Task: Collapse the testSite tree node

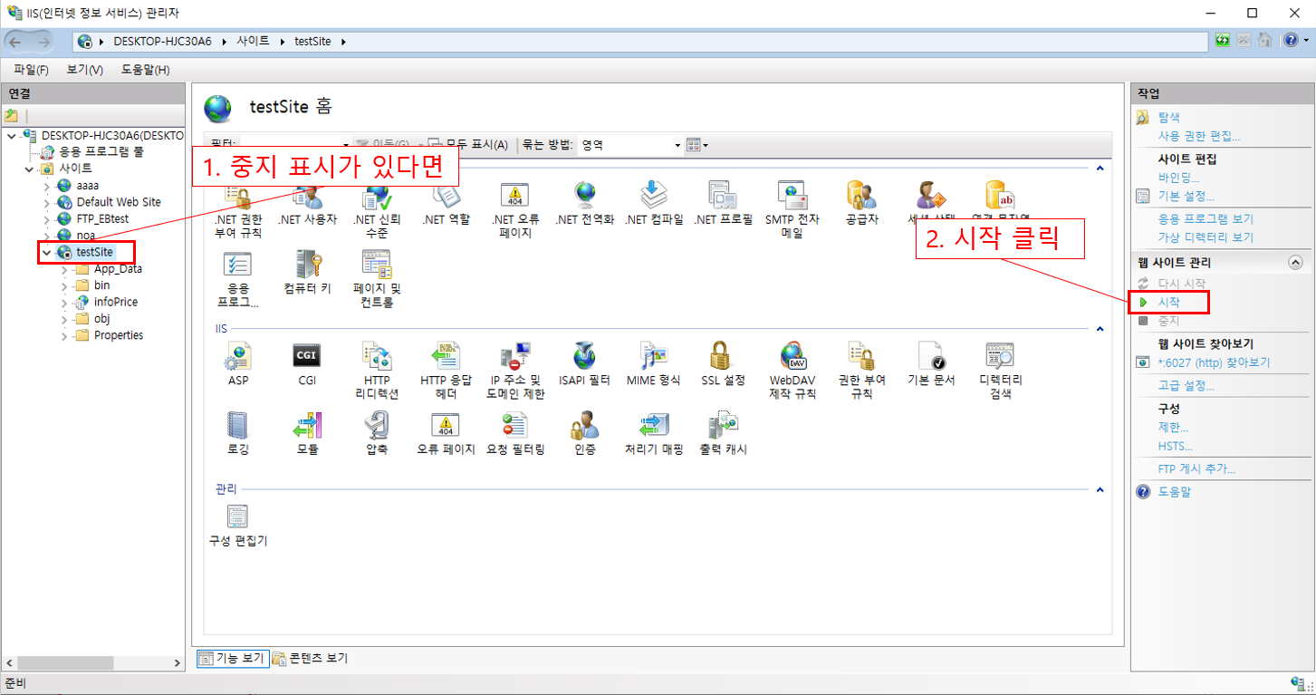Action: (x=46, y=252)
